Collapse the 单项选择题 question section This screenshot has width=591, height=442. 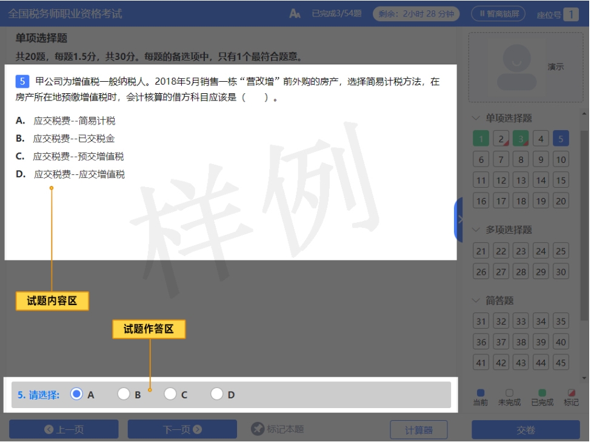[x=476, y=118]
